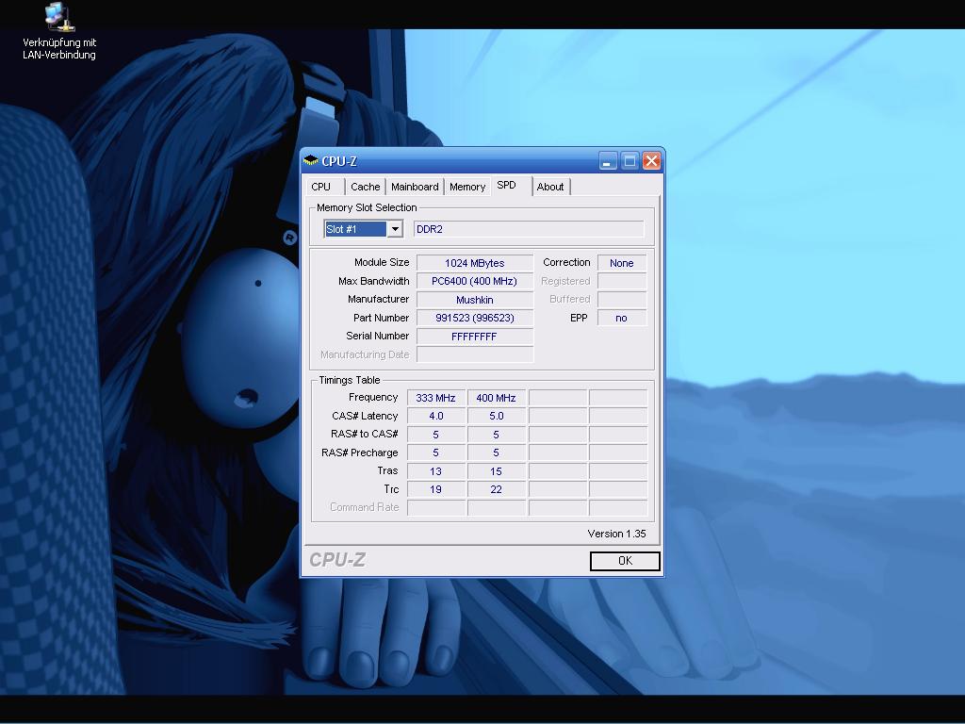The width and height of the screenshot is (965, 724).
Task: Click the RAS# Precharge label
Action: click(359, 452)
